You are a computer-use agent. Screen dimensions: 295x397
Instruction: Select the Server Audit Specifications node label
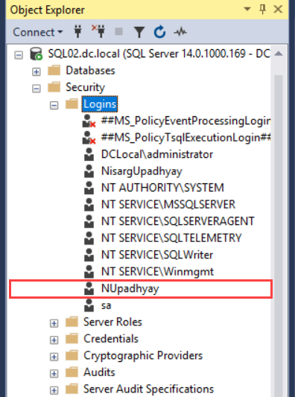click(149, 389)
